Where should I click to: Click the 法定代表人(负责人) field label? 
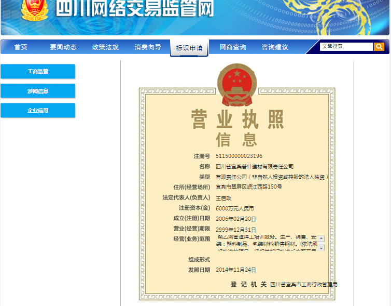(186, 197)
